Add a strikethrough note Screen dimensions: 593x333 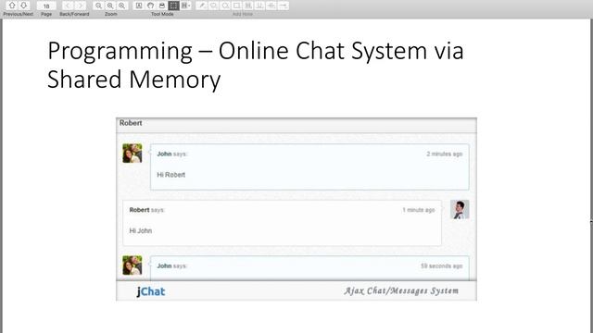pyautogui.click(x=271, y=6)
